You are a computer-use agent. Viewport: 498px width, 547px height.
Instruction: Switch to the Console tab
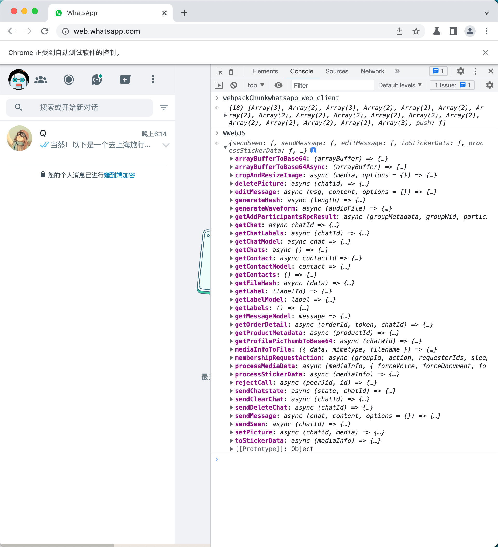pyautogui.click(x=302, y=71)
